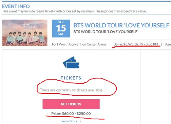Screen dimensions: 171x124
Task: Click the SEP month label on the badge
Action: 61,22
